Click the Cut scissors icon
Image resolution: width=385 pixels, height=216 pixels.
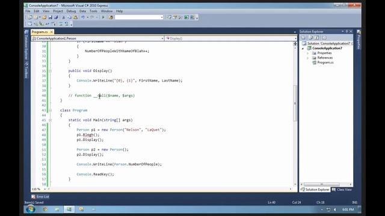tap(64, 17)
